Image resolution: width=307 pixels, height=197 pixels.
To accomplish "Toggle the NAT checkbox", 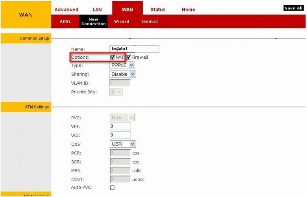I will coord(113,57).
